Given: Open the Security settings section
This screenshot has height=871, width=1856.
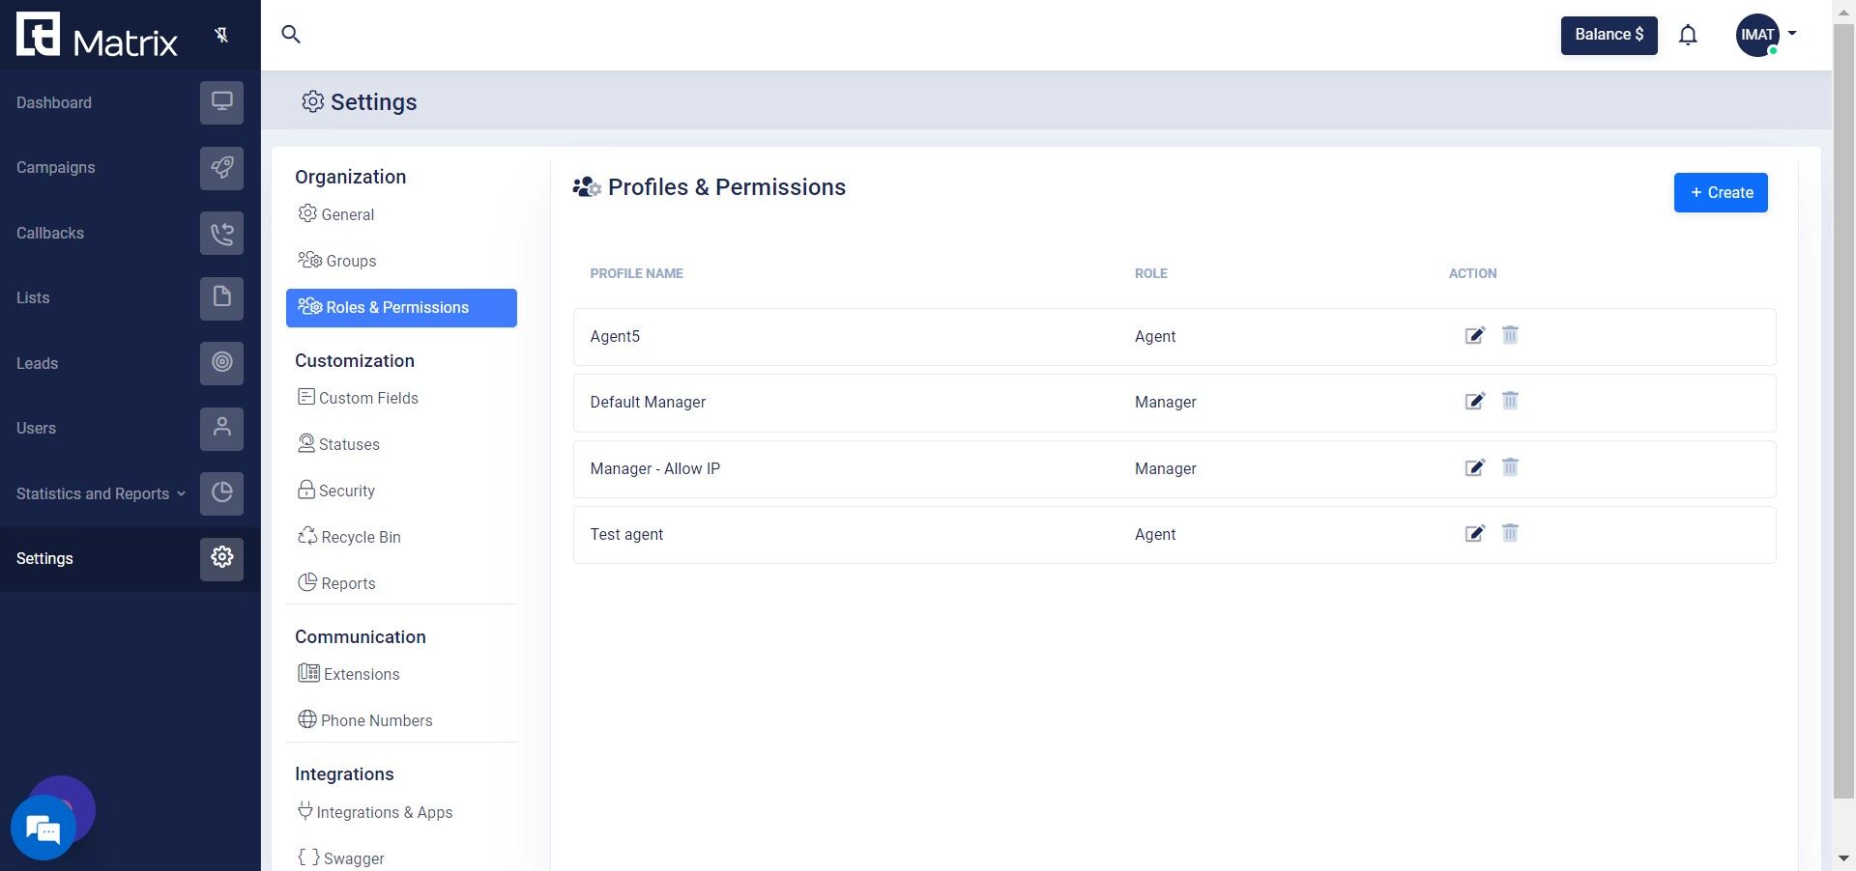Looking at the screenshot, I should click(346, 491).
